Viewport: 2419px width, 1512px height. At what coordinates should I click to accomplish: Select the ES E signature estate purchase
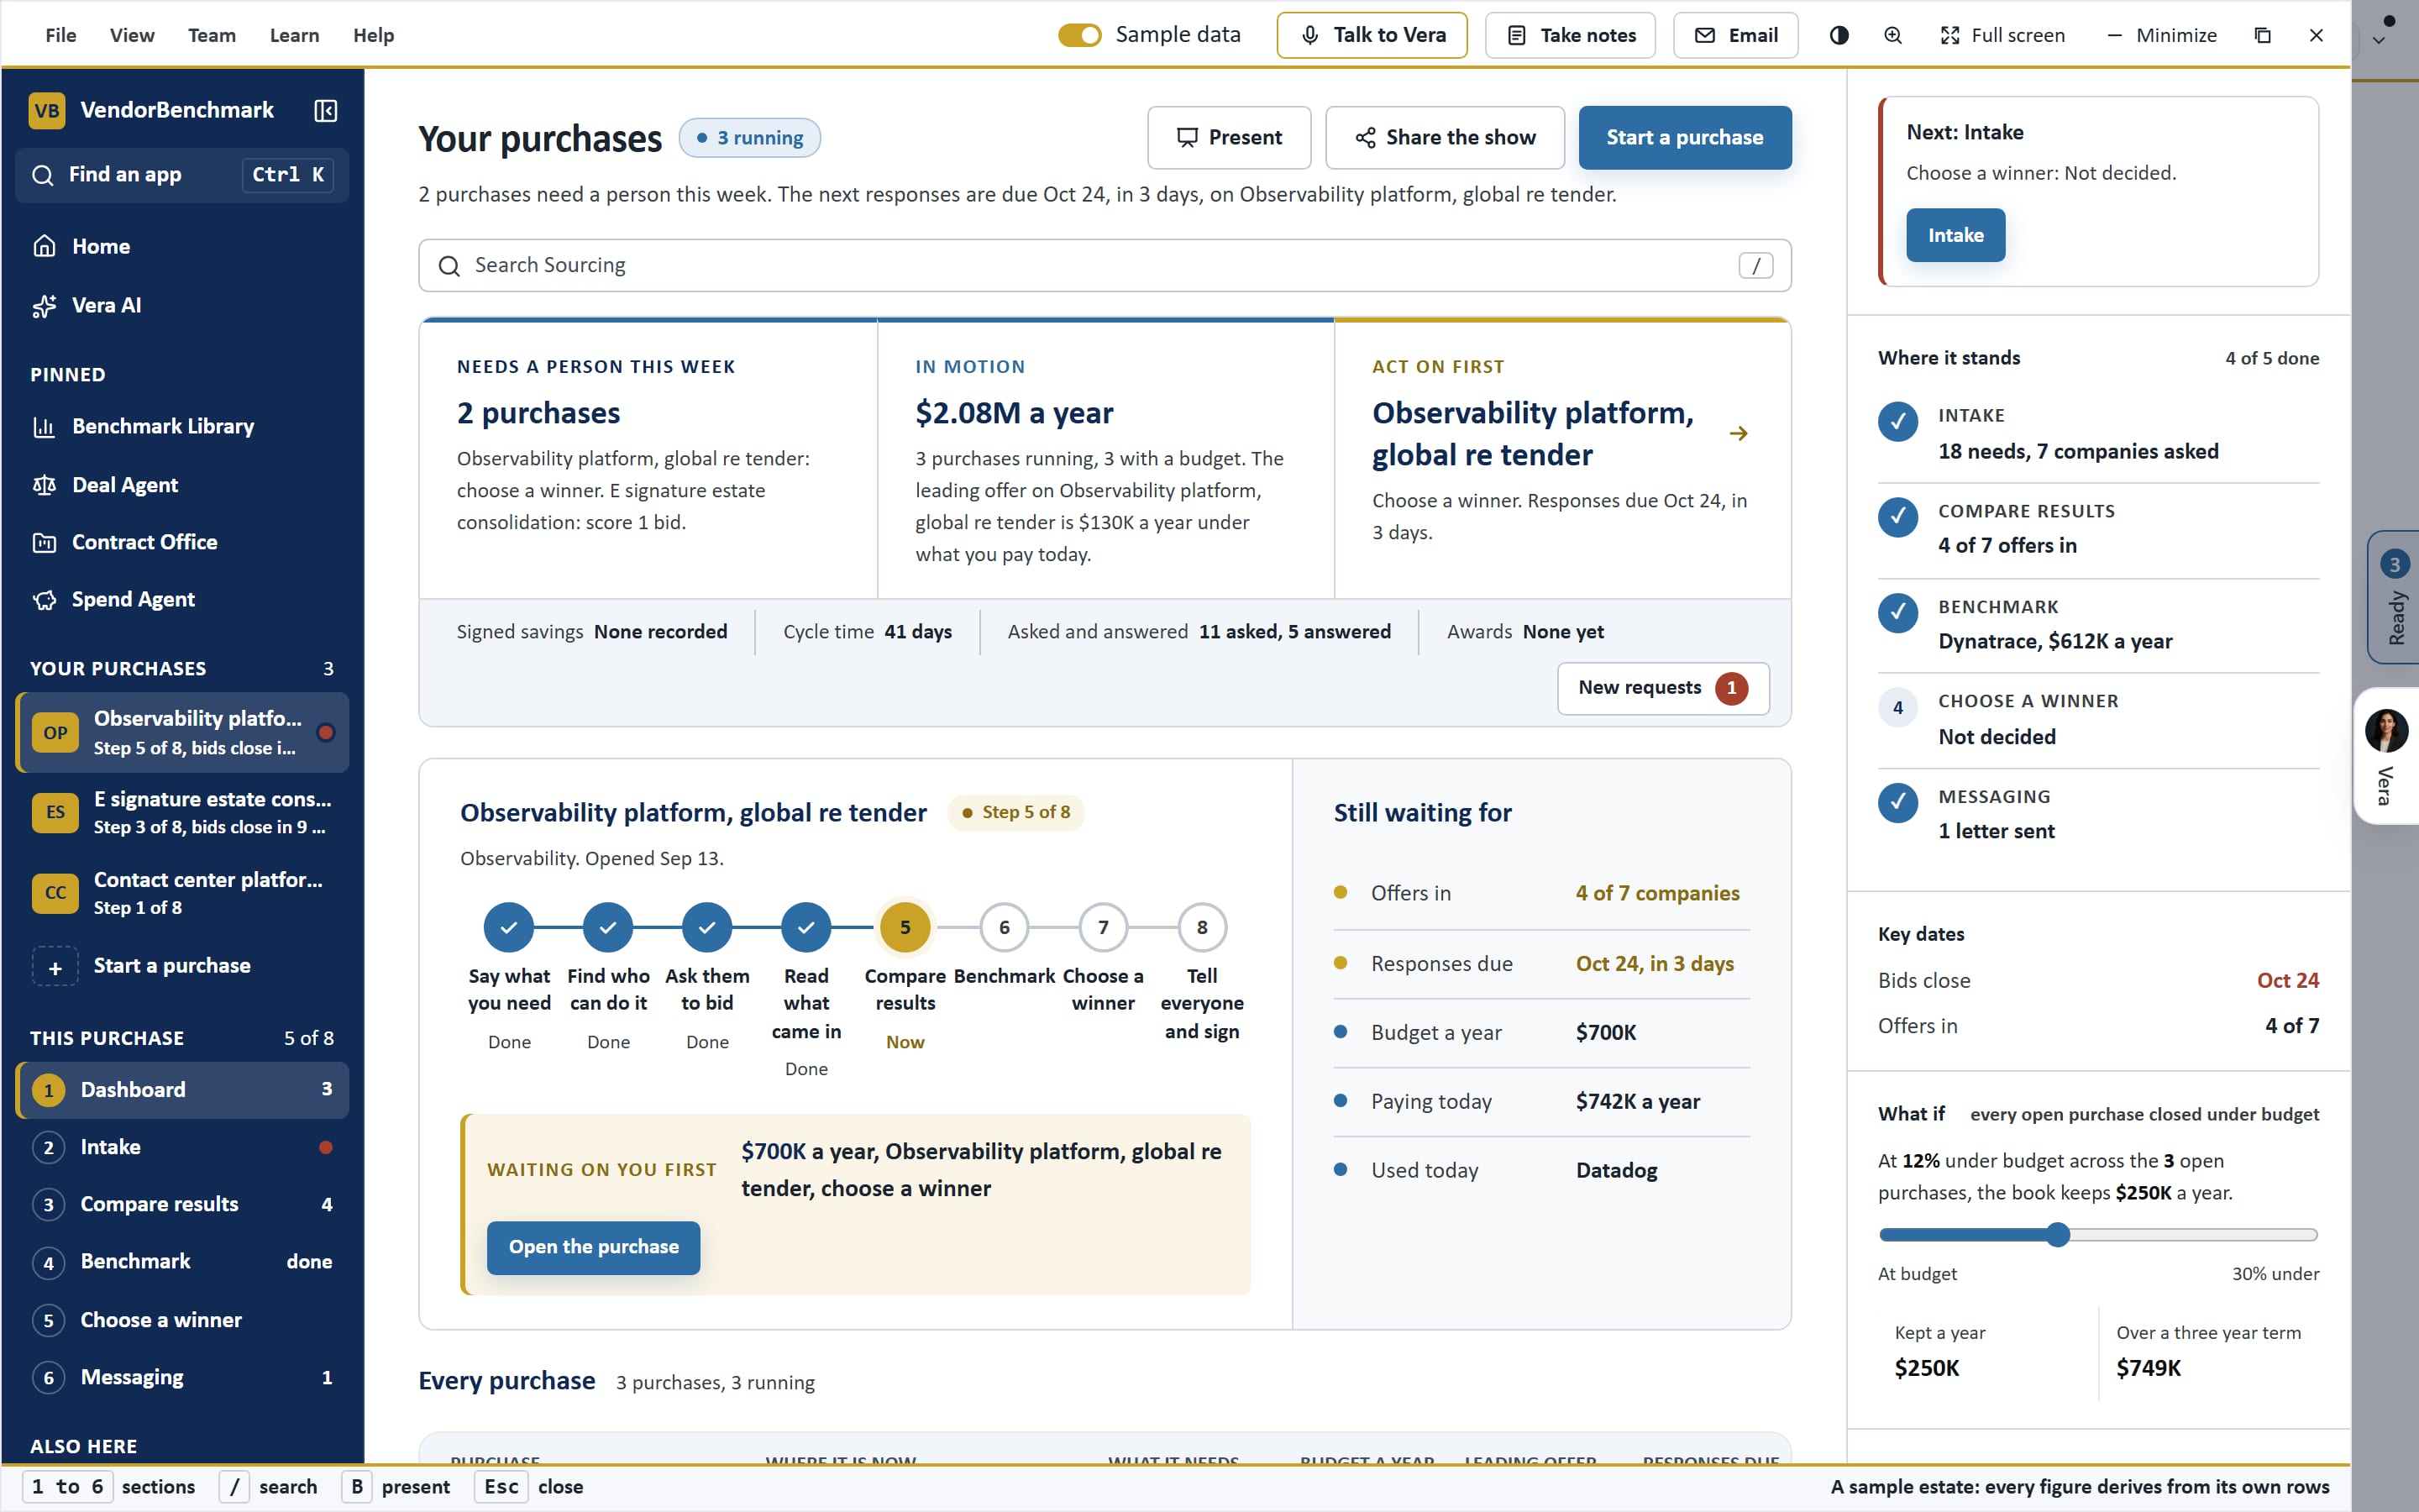pos(182,812)
